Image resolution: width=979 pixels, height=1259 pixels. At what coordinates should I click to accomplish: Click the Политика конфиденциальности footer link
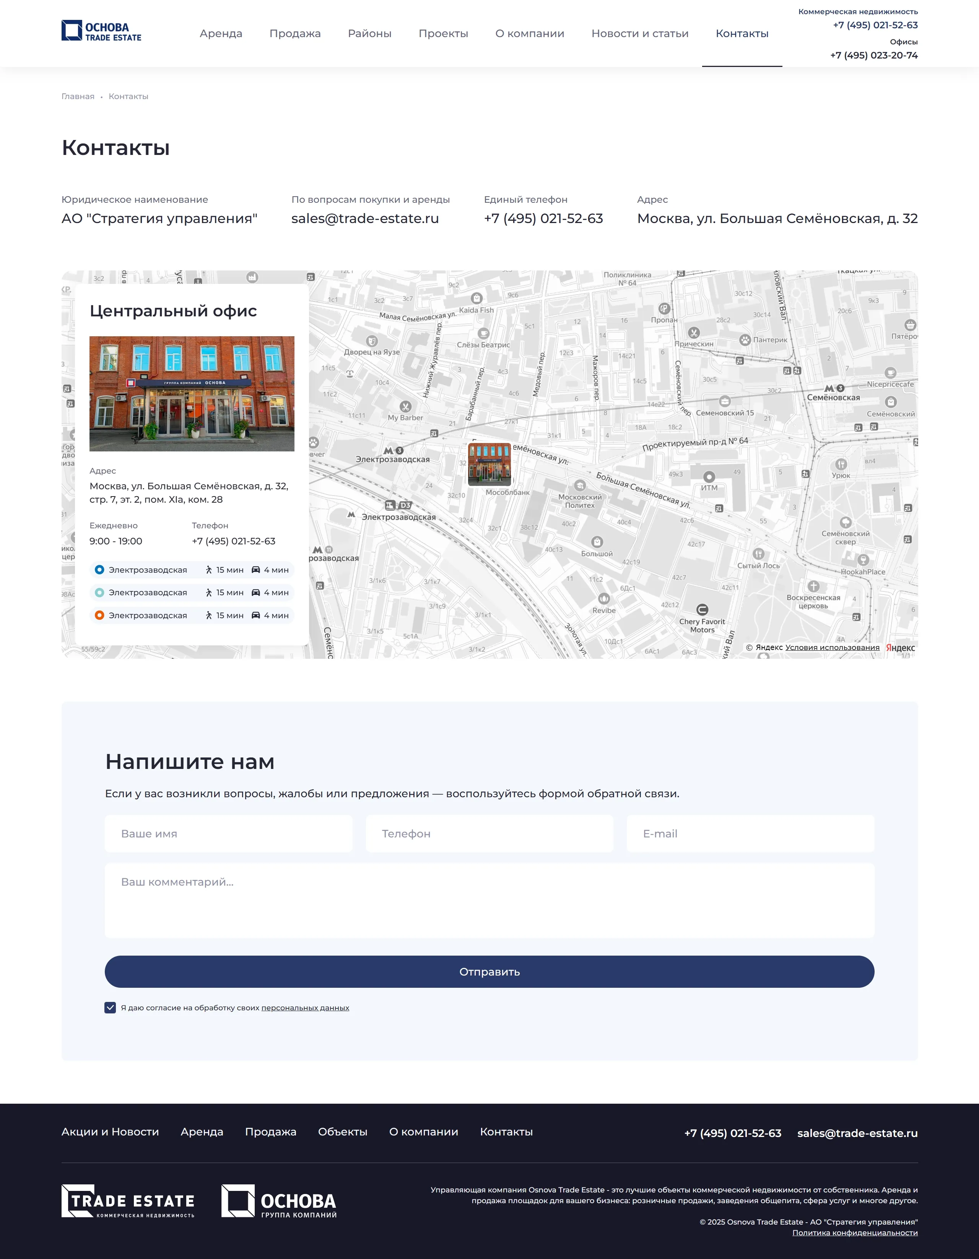pos(855,1233)
